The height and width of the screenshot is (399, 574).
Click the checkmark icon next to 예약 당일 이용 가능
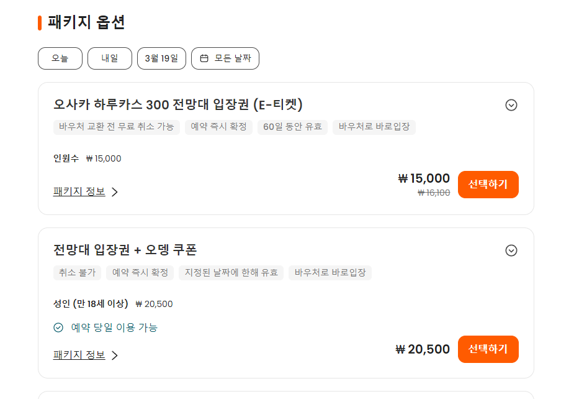tap(58, 328)
